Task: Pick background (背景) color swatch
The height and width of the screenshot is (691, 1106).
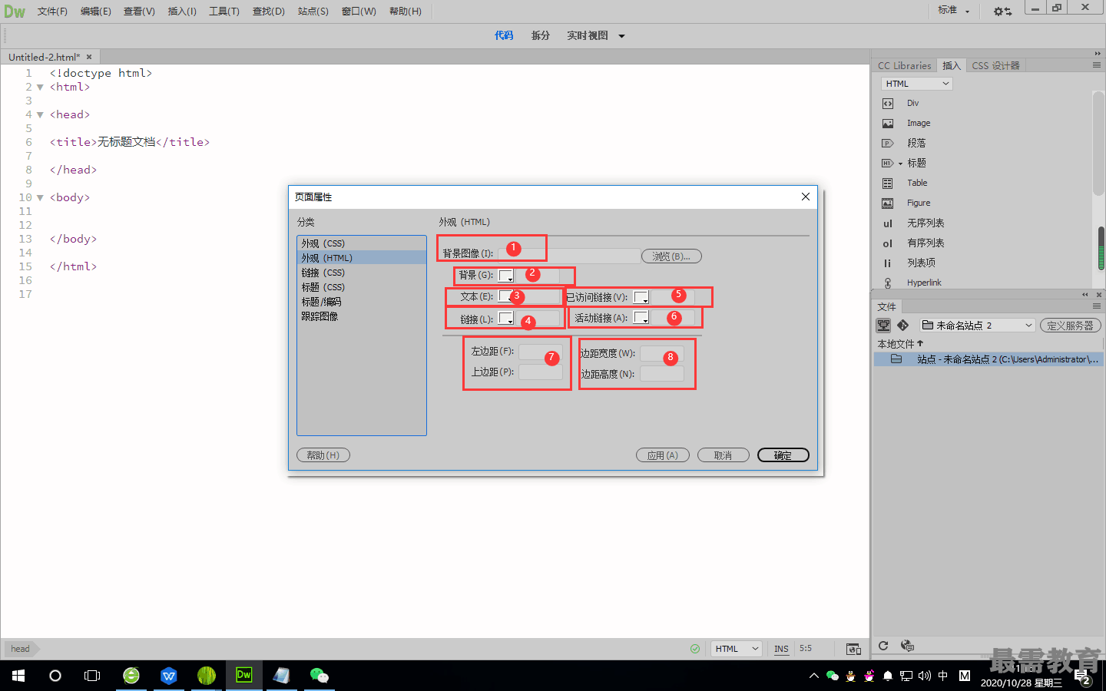Action: coord(506,276)
